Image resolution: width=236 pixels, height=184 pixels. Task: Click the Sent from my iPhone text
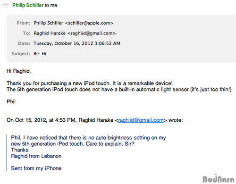tap(36, 168)
